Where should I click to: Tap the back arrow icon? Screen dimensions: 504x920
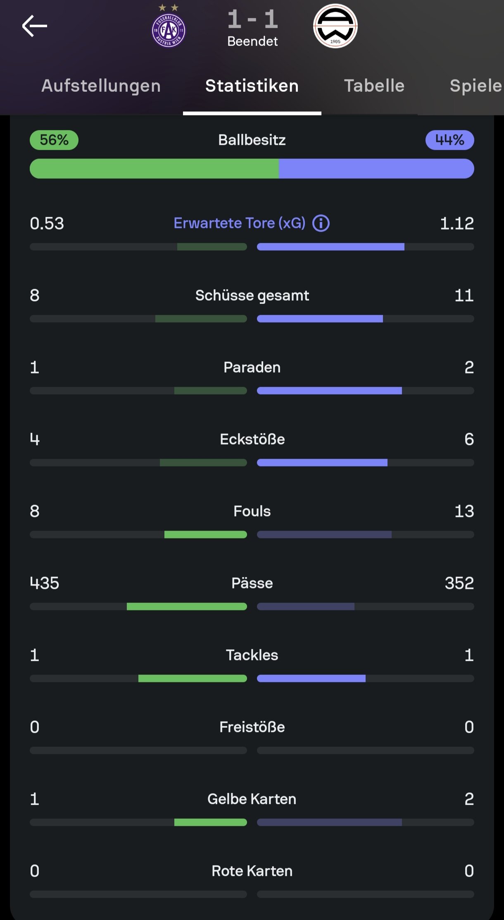tap(35, 26)
